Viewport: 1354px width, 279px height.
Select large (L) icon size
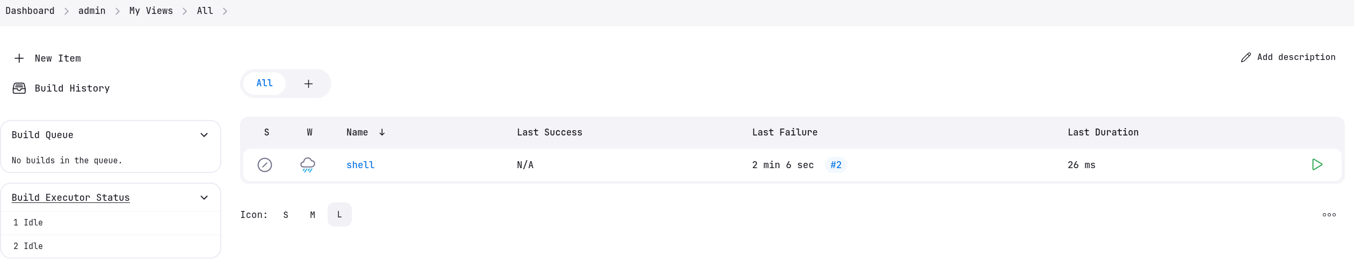pyautogui.click(x=339, y=215)
